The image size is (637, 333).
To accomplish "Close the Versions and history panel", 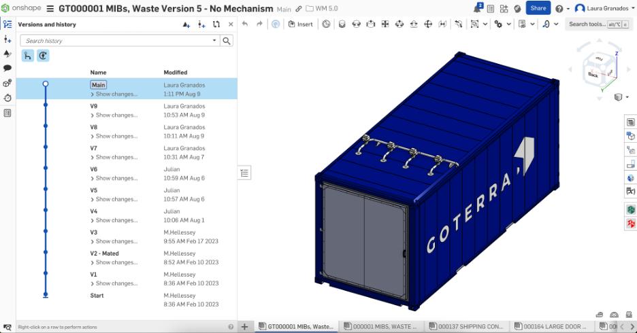I will tap(231, 24).
